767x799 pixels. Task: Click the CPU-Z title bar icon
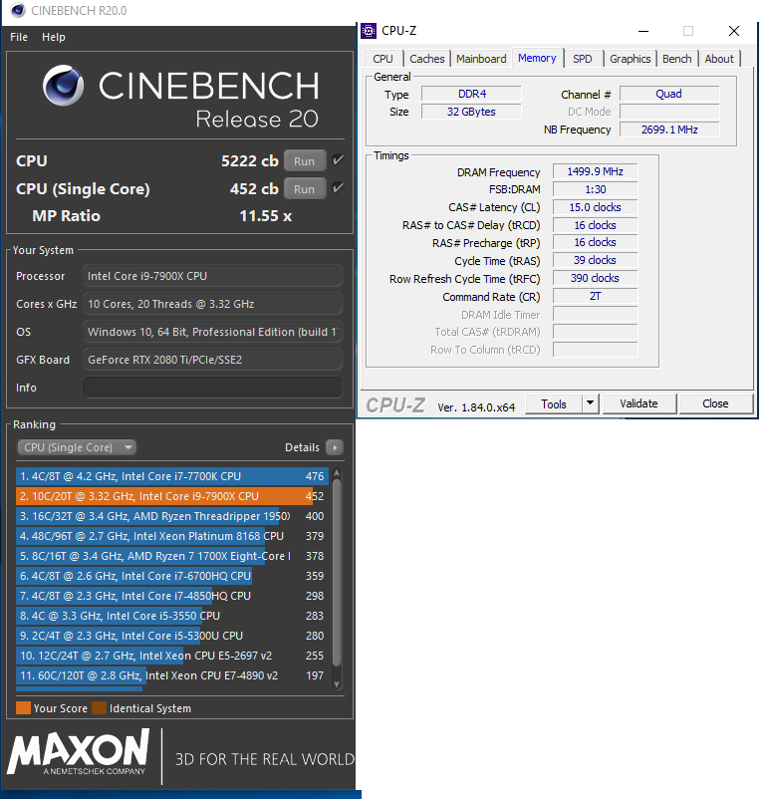(x=369, y=31)
